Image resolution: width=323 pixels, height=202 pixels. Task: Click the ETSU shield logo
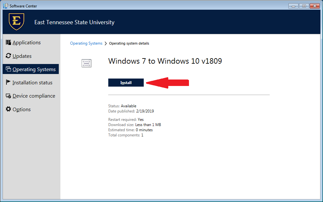(16, 22)
